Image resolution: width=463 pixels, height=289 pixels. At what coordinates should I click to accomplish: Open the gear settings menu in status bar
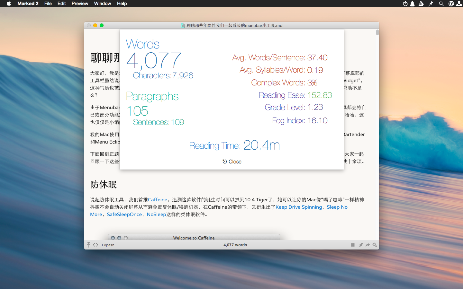[375, 245]
